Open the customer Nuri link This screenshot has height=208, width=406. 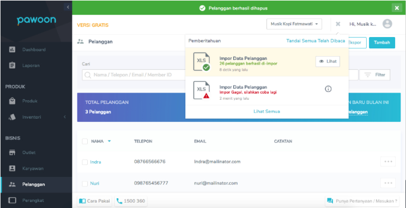pos(94,183)
